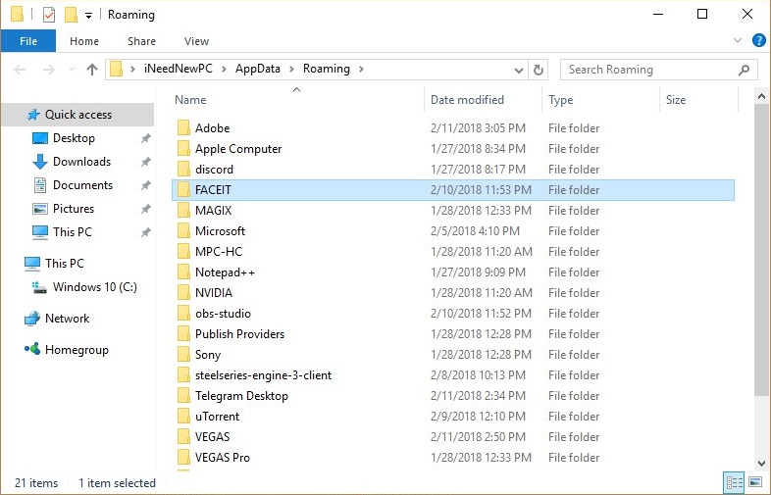Select Windows 10 (C:) drive
The image size is (771, 495).
point(94,287)
